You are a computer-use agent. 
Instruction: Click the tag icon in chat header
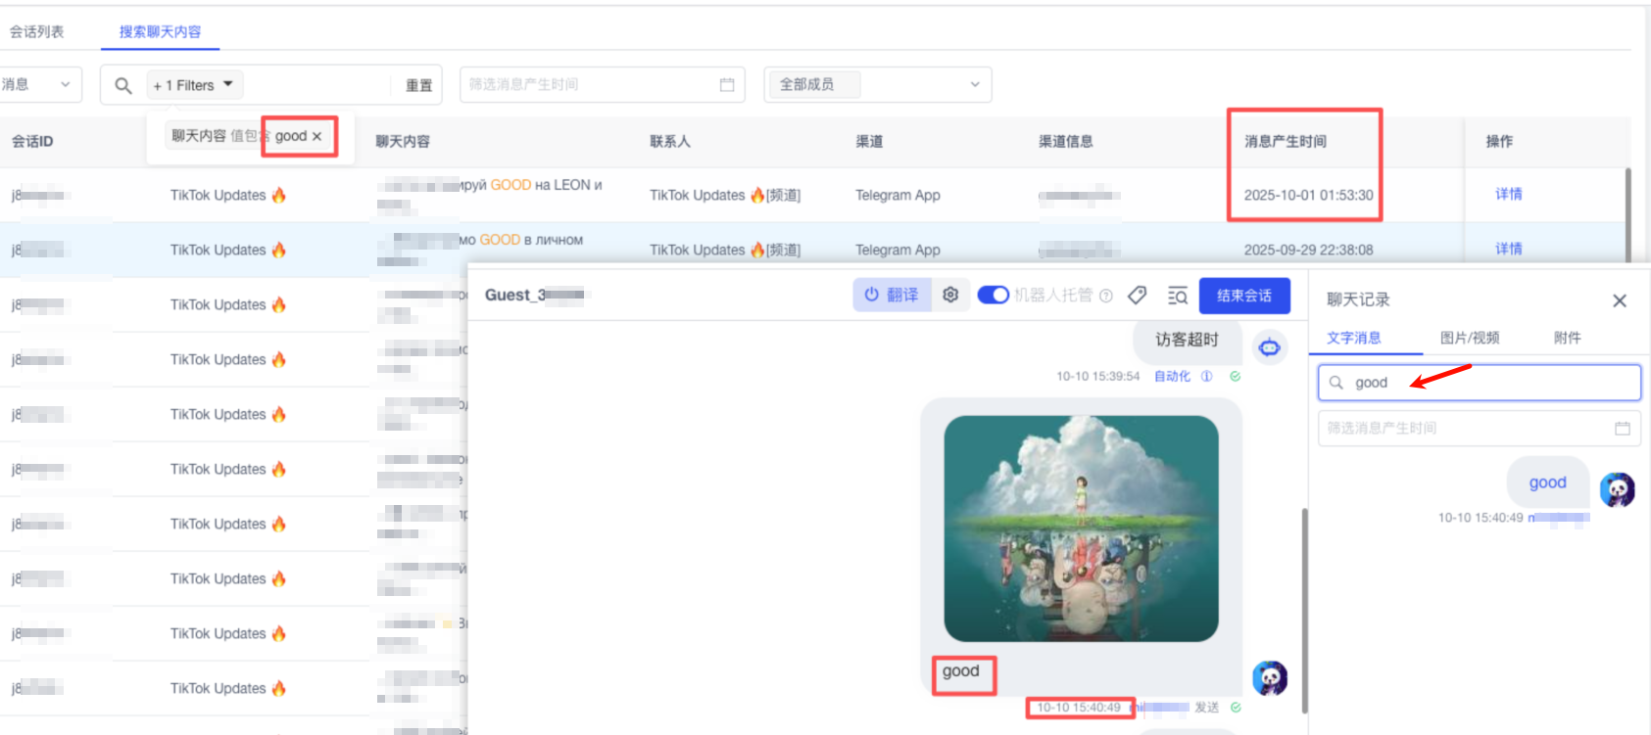point(1137,295)
